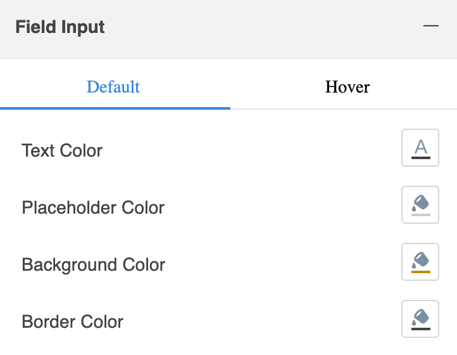Viewport: 457px width, 355px height.
Task: Open the Text Color picker button
Action: pyautogui.click(x=420, y=148)
